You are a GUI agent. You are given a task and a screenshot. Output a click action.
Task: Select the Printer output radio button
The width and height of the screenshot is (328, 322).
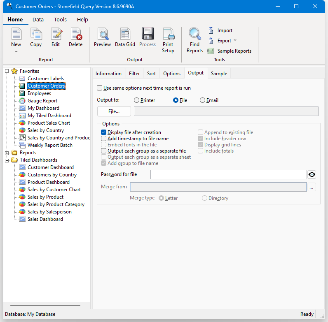coord(136,100)
